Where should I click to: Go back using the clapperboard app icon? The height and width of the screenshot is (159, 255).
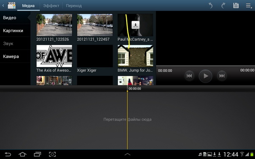[11, 6]
